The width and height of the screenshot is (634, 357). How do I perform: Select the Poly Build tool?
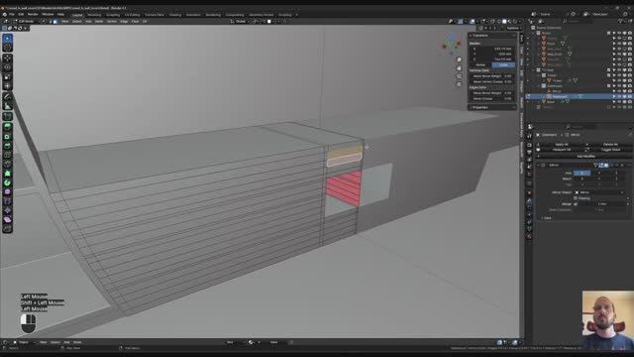7,174
